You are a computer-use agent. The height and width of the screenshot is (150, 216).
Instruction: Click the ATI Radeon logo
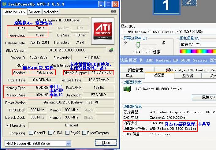point(103,31)
